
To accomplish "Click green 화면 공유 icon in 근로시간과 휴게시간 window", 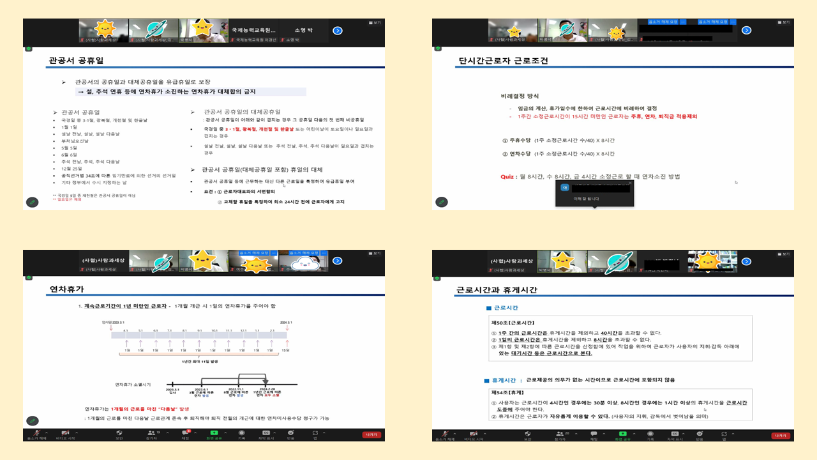I will pyautogui.click(x=622, y=434).
